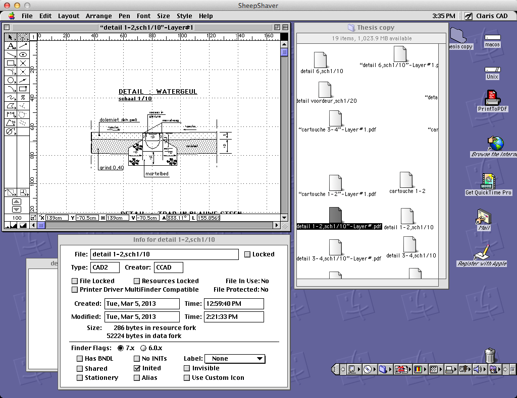Open the Label dropdown showing None
The image size is (517, 398).
235,359
